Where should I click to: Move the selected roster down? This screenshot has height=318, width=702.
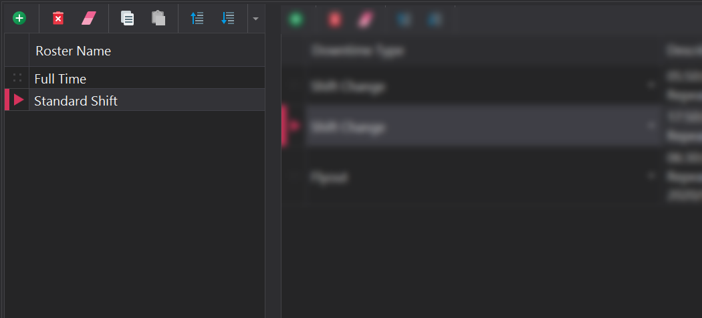coord(228,18)
